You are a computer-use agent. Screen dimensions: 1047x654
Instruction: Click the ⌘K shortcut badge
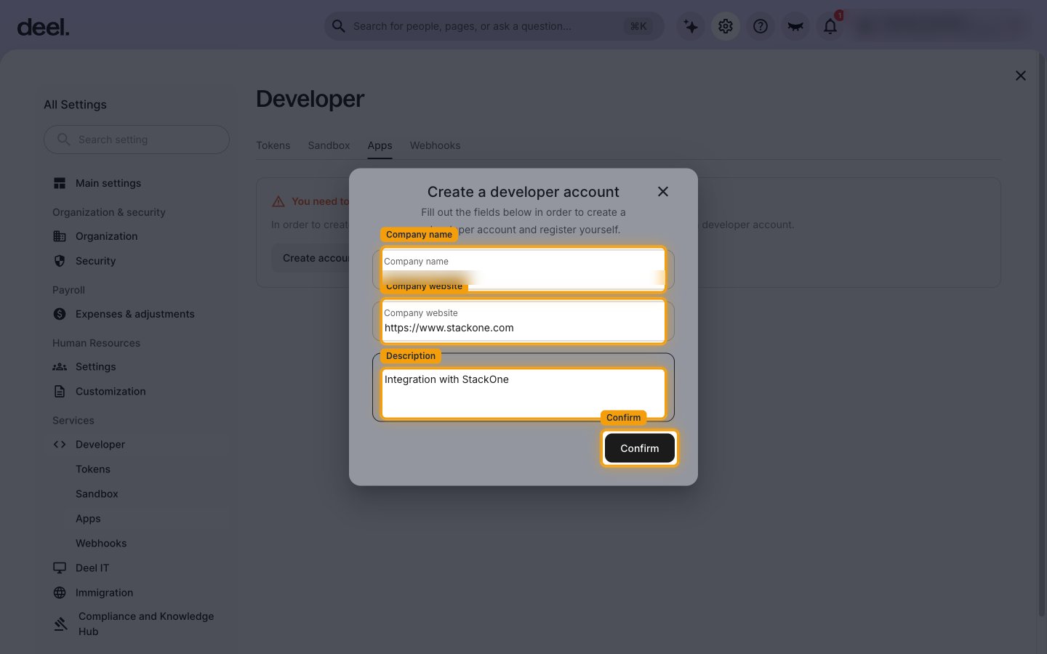(638, 26)
